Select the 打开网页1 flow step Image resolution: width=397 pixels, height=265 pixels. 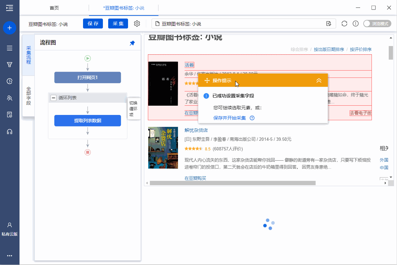click(x=88, y=78)
